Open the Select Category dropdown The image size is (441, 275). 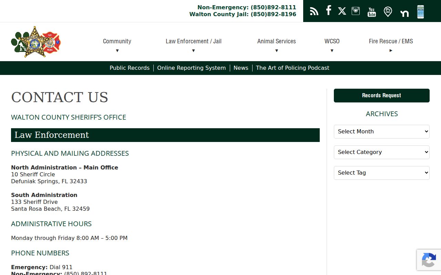382,152
